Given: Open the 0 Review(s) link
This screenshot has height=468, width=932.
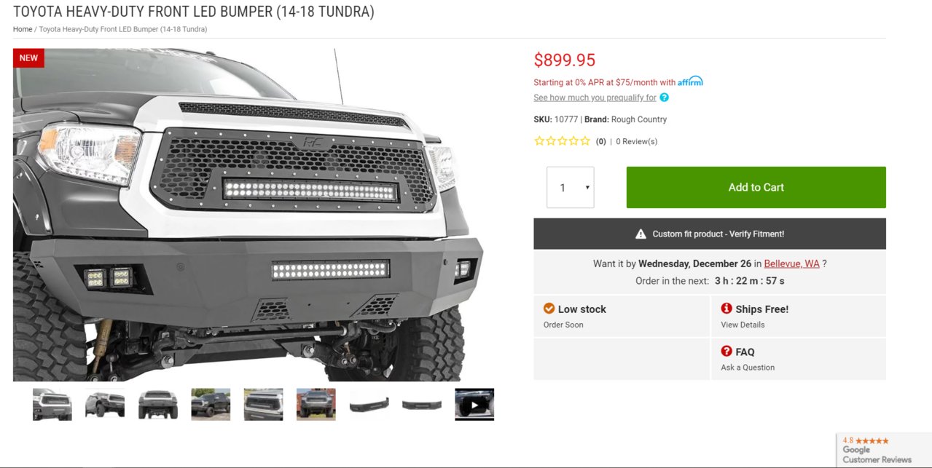Looking at the screenshot, I should click(636, 141).
